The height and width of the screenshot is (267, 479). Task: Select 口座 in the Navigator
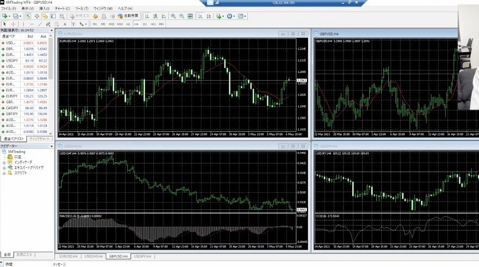click(x=17, y=157)
